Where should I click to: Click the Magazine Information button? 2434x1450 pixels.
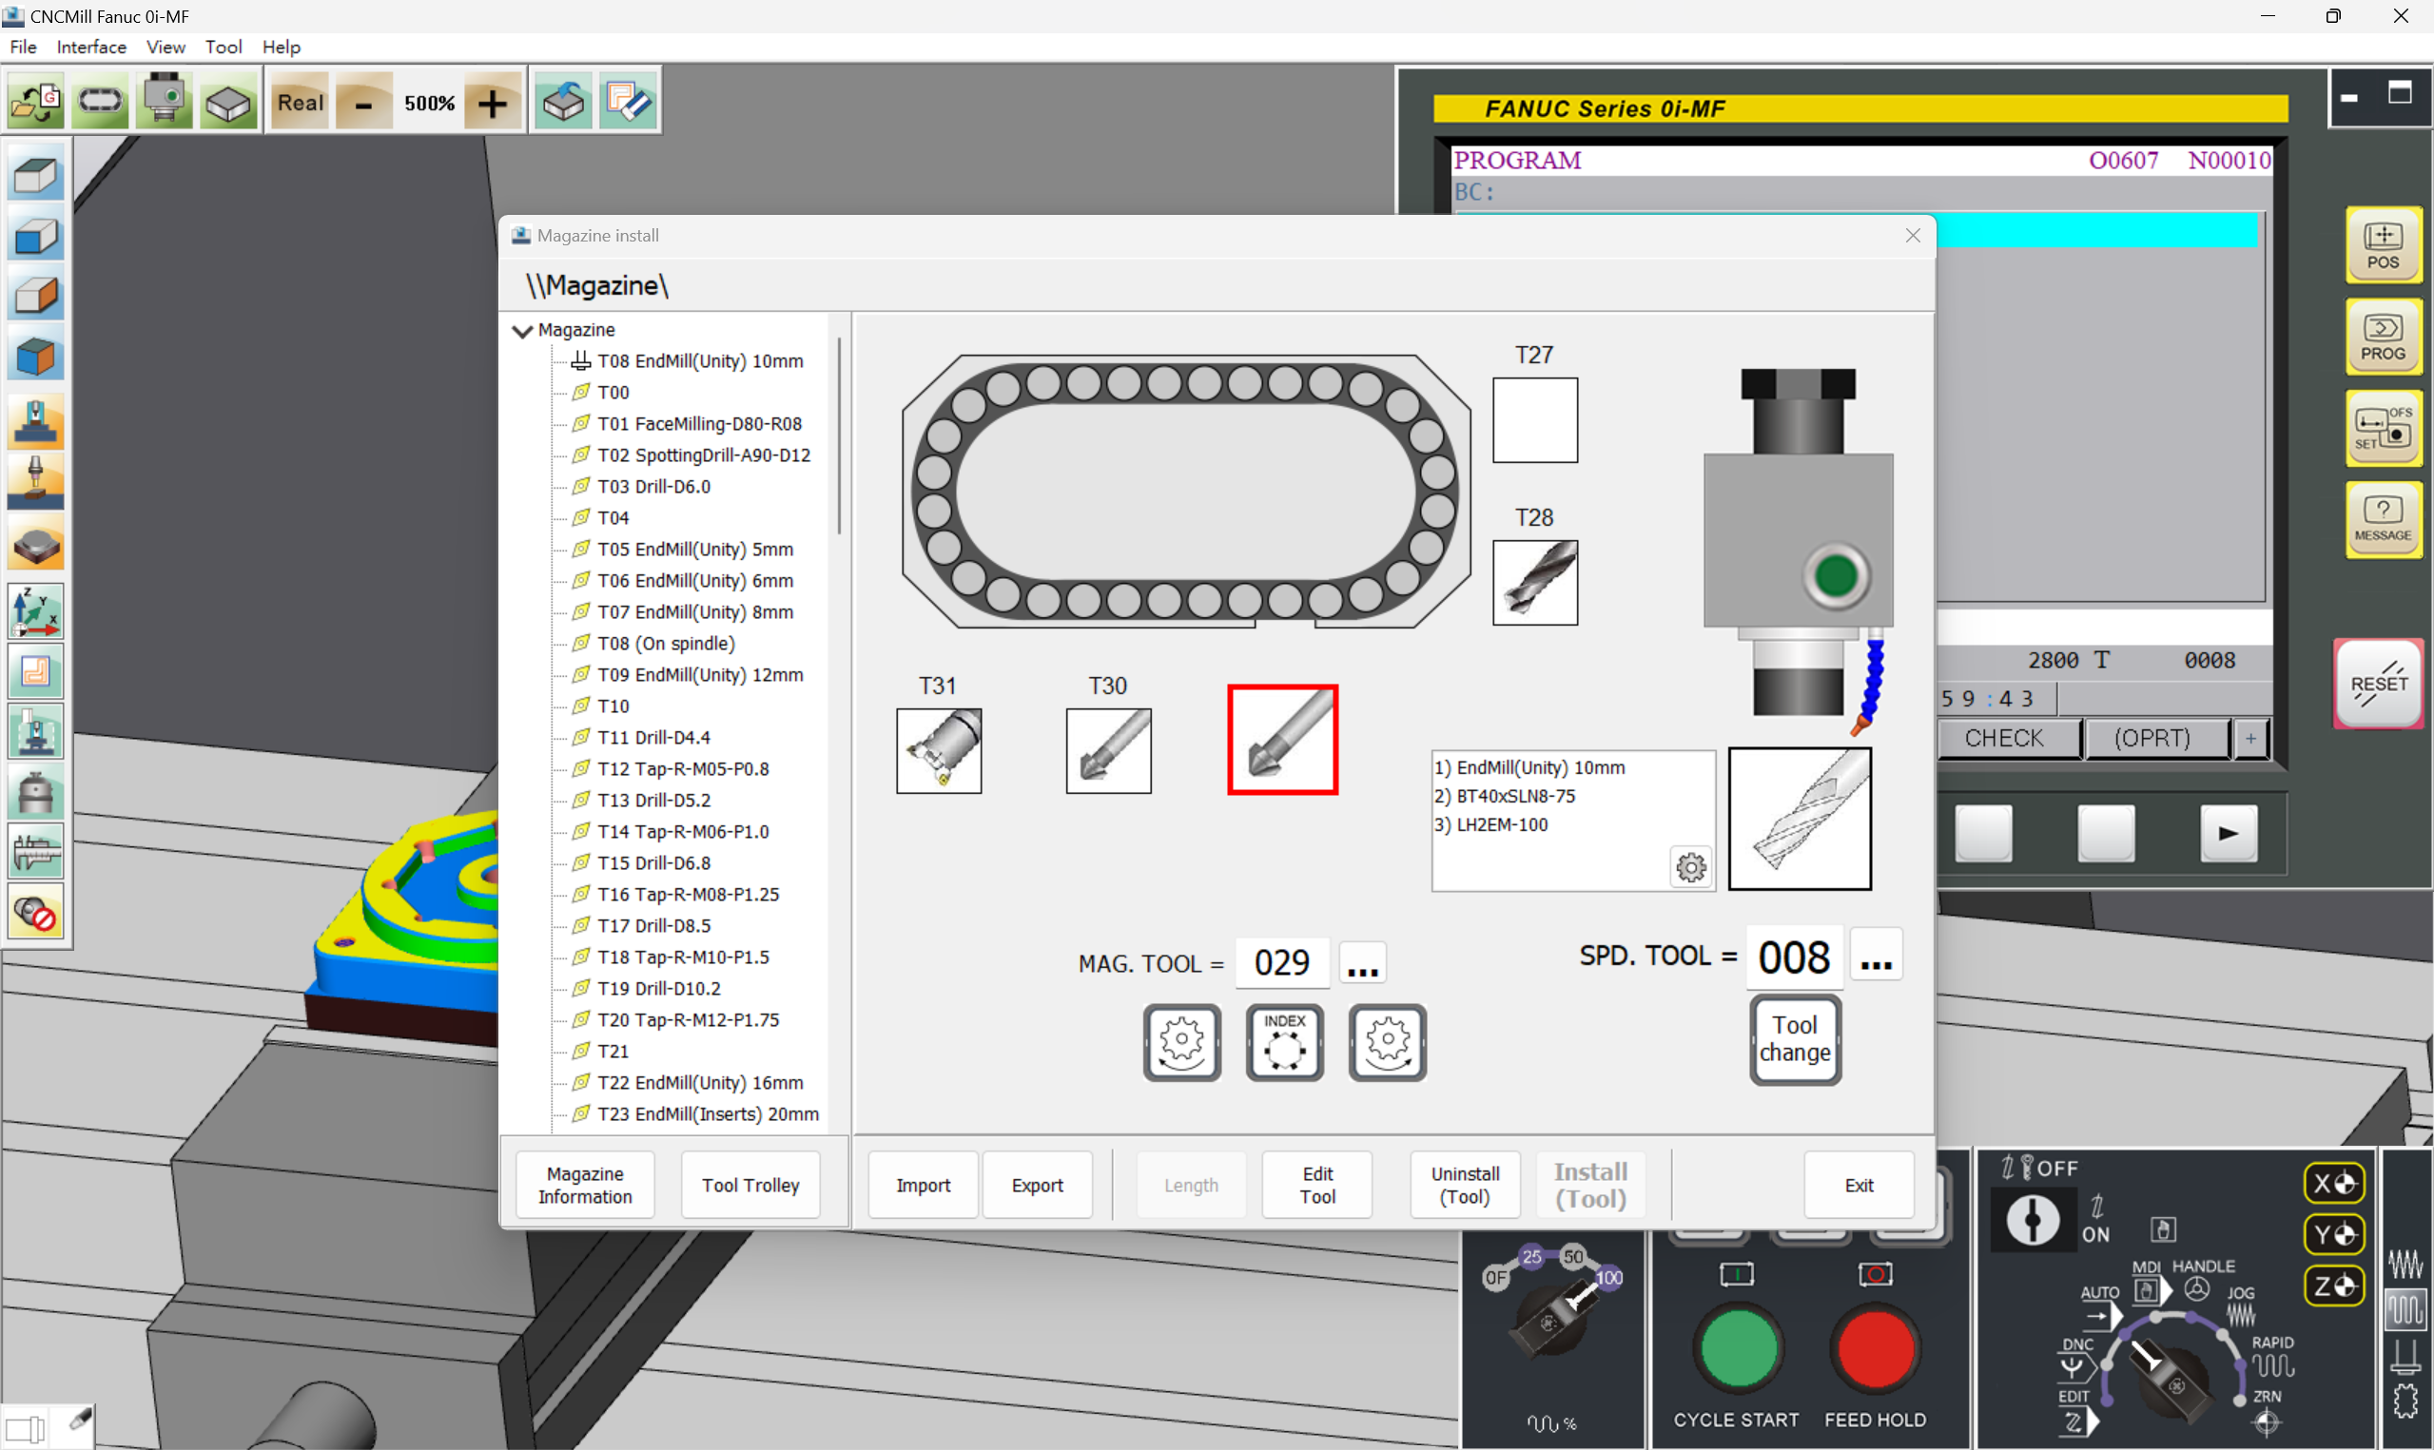click(584, 1184)
